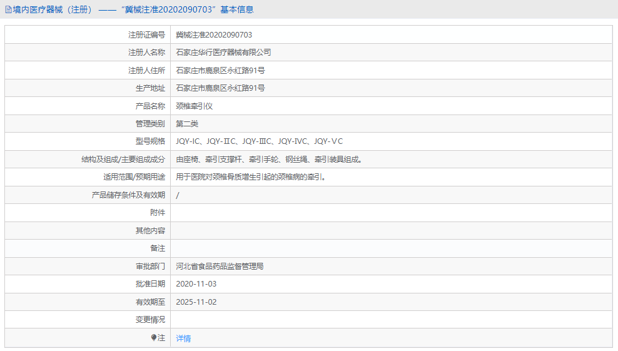Viewport: 618px width, 351px height.
Task: Select registrant name 石家庄华行医疗器械有限公司
Action: click(223, 53)
